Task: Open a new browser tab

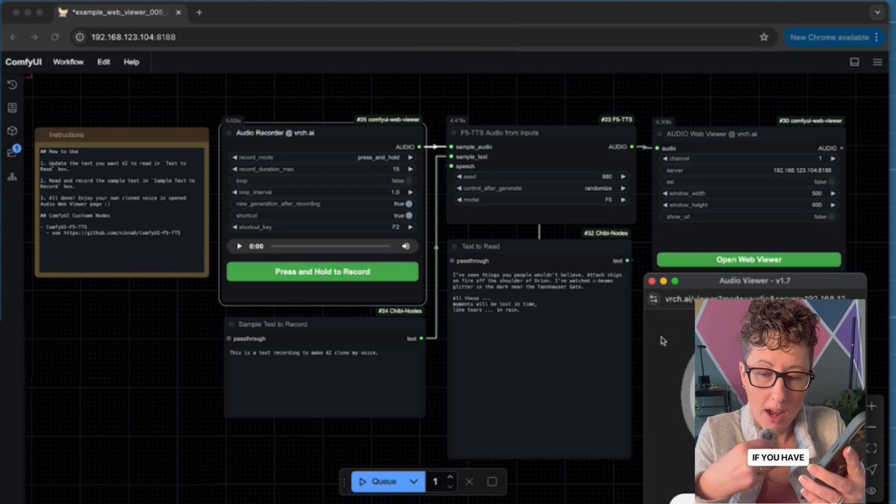Action: [x=199, y=13]
